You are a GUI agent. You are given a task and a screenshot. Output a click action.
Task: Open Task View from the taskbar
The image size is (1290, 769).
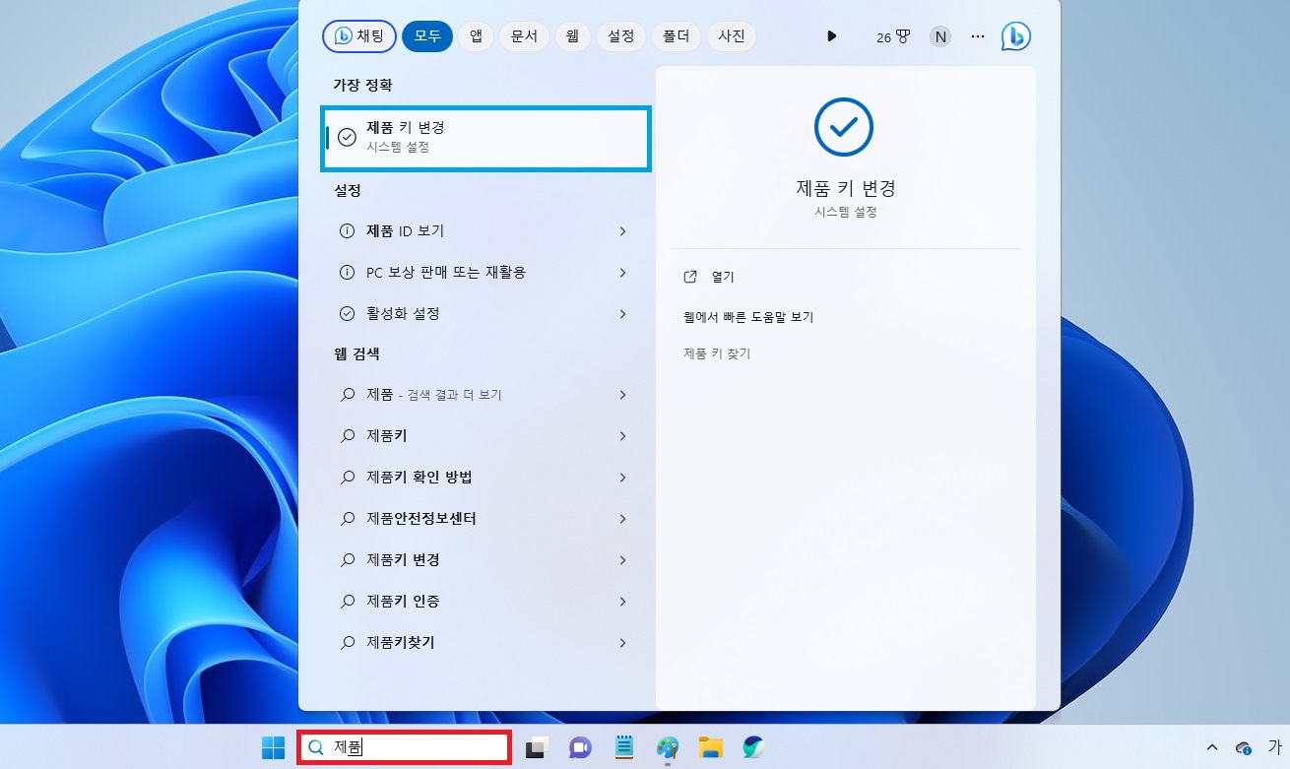pos(536,748)
